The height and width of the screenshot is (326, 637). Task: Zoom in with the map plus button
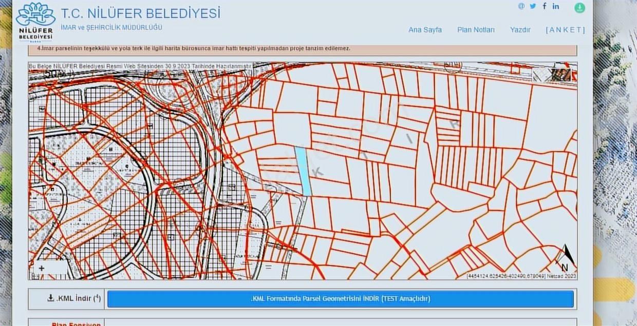pos(42,268)
